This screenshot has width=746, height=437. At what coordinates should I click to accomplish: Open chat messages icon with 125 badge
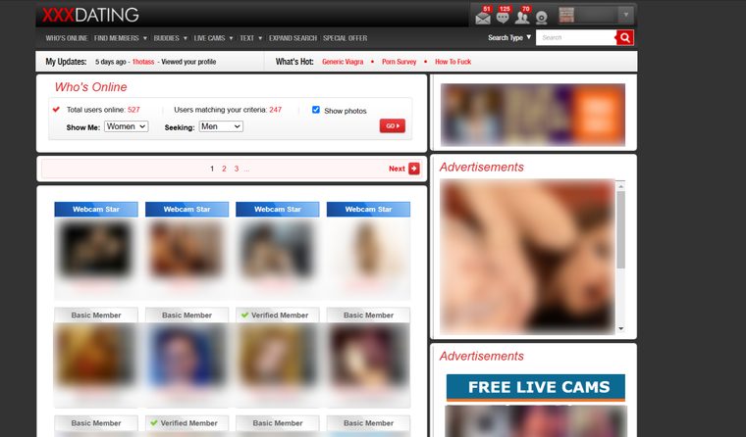coord(503,18)
